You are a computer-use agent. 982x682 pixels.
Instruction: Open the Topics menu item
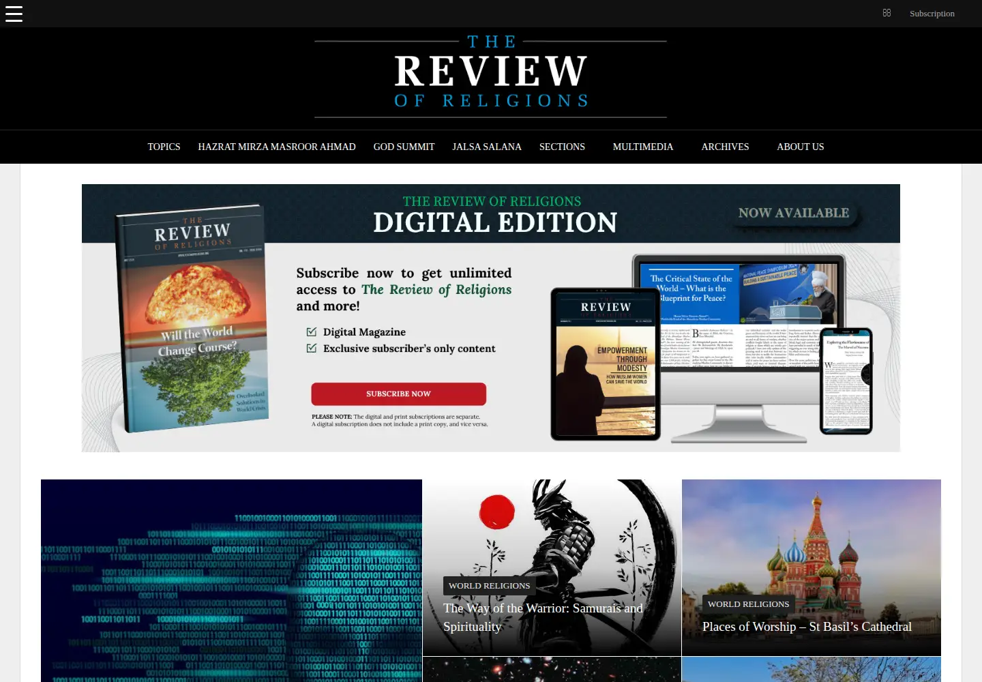click(164, 147)
